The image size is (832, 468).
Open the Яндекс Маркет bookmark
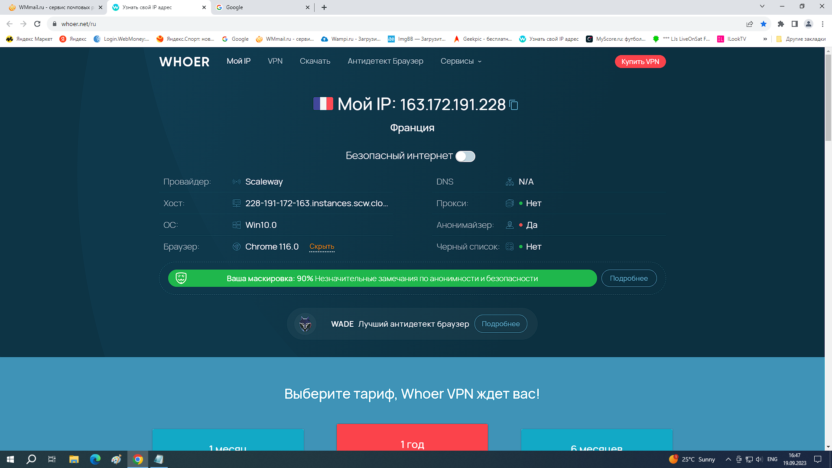click(29, 39)
